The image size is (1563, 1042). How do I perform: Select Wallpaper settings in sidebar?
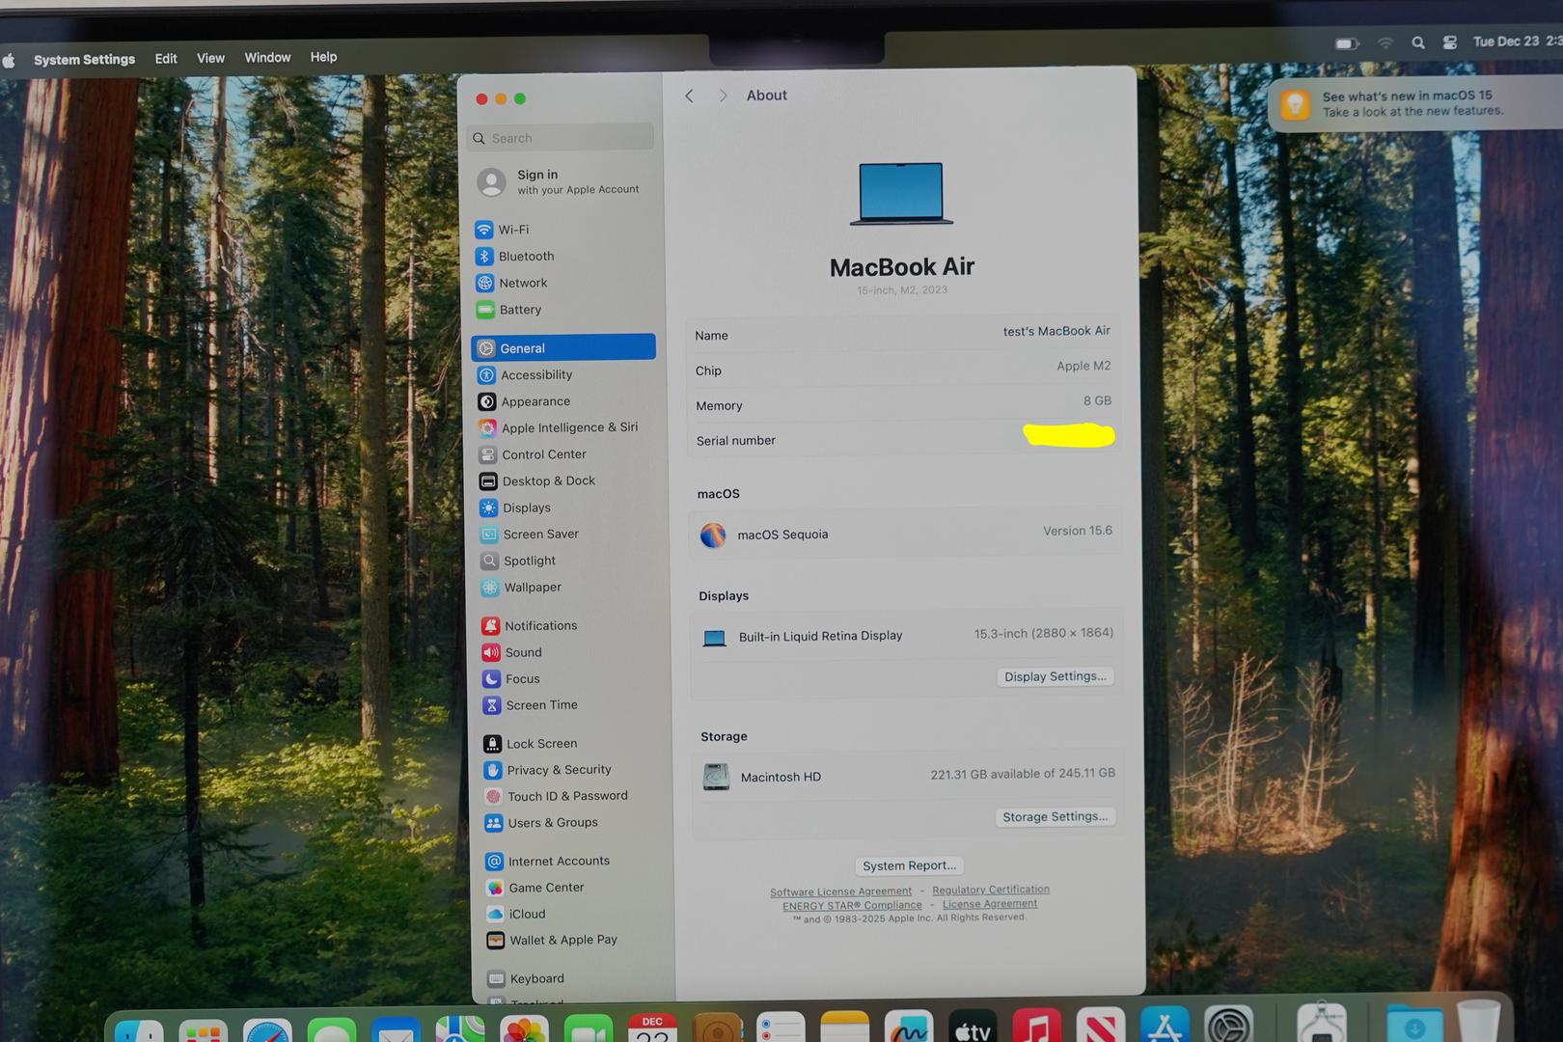(532, 588)
